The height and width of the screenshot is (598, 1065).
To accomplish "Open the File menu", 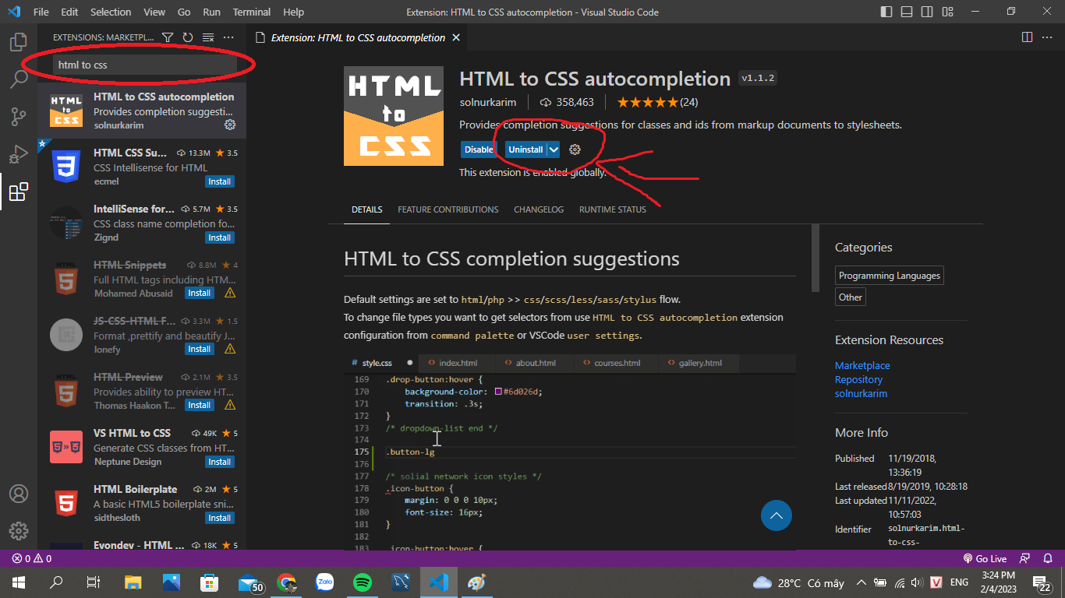I will [x=41, y=12].
